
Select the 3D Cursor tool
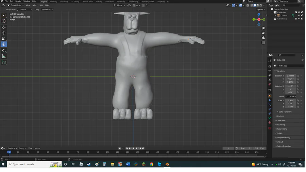click(4, 21)
